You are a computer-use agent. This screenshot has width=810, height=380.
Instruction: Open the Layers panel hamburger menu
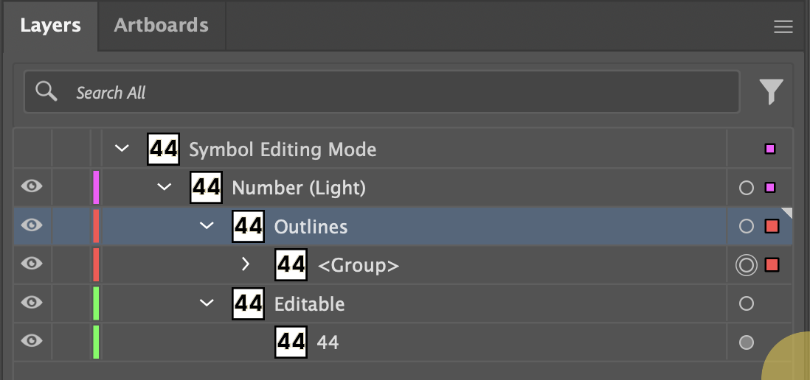(x=783, y=27)
